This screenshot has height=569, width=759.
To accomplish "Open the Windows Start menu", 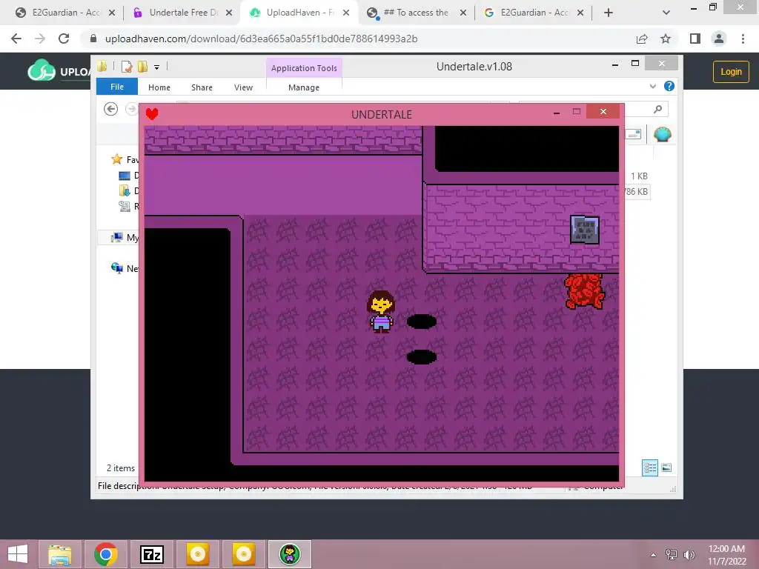I will click(x=18, y=554).
